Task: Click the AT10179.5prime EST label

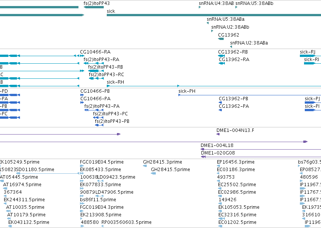Action: [x=26, y=215]
